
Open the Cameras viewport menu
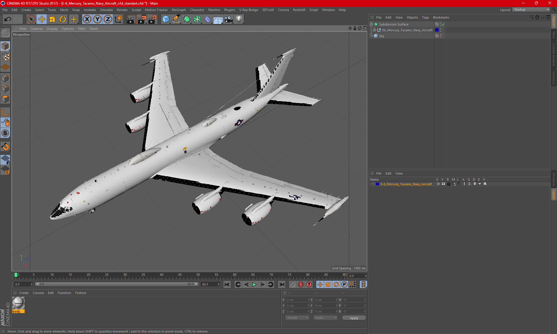click(x=37, y=29)
